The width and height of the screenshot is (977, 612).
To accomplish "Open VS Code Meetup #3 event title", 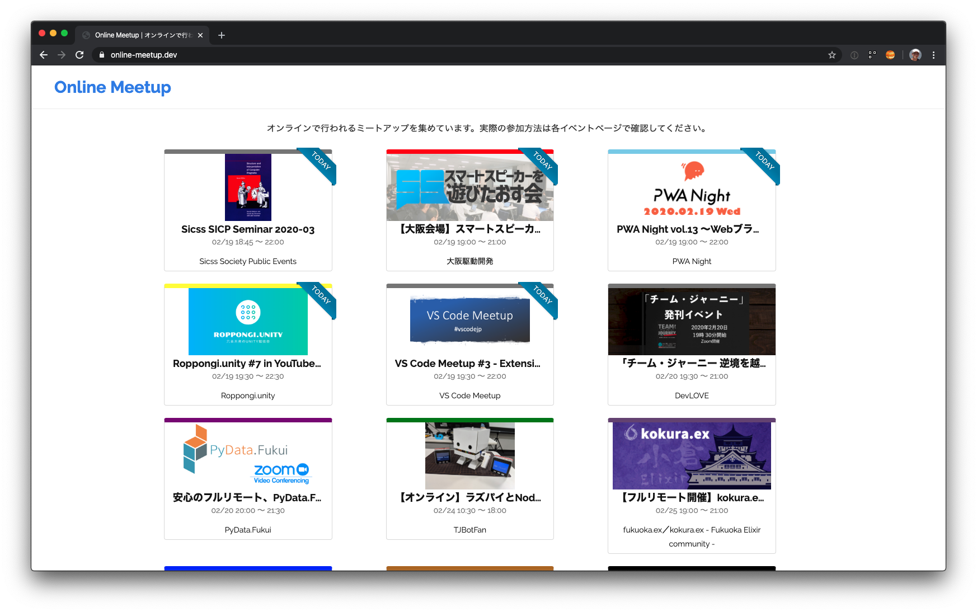I will click(468, 364).
